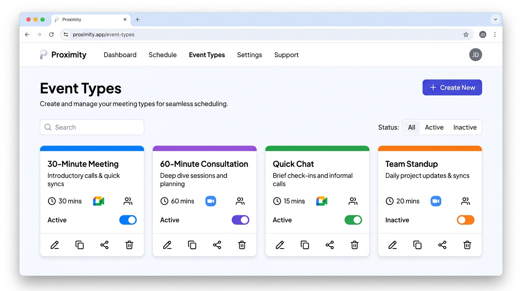Click the Google Meet icon on Quick Chat
The height and width of the screenshot is (291, 522).
pos(322,201)
